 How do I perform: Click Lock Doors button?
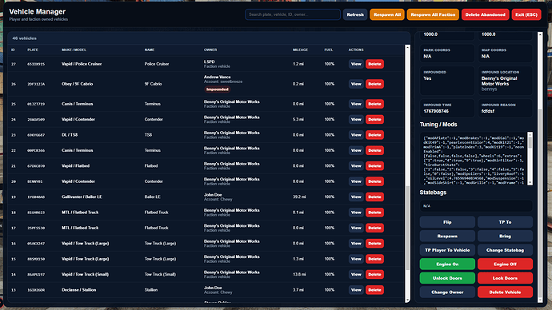pyautogui.click(x=505, y=278)
